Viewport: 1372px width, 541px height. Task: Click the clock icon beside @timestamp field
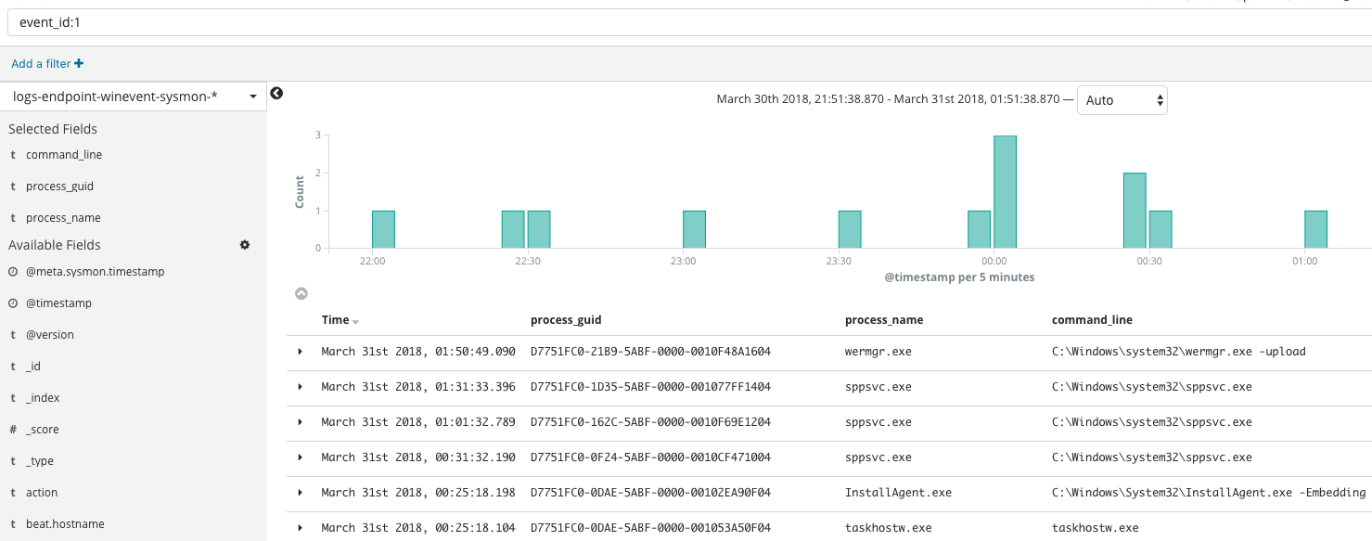tap(13, 303)
